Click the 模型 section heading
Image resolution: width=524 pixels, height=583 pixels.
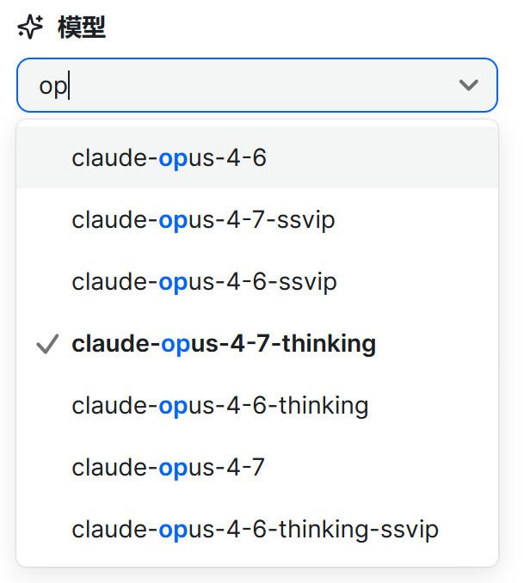pos(82,28)
